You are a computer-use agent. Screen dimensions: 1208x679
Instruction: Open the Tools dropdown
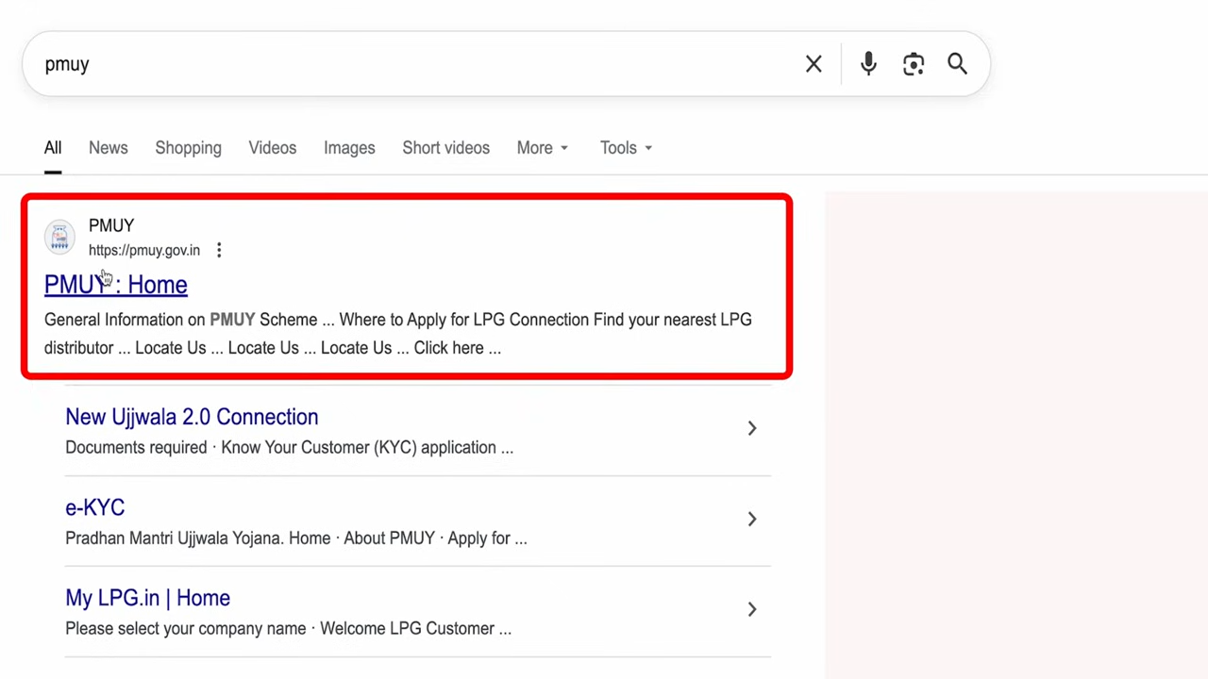[x=626, y=148]
